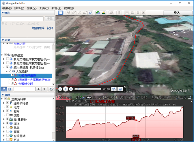Close the elevation profile panel
The width and height of the screenshot is (194, 142).
pos(191,102)
